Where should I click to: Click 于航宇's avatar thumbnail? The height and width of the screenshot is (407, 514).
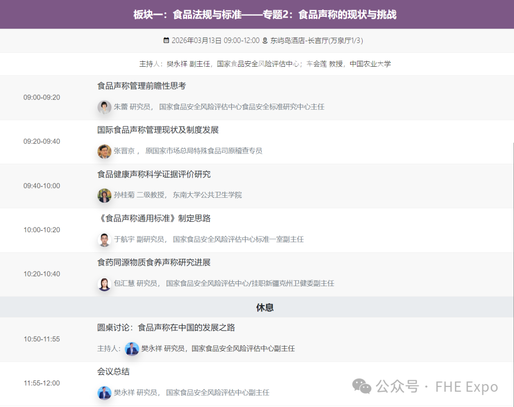coord(104,239)
